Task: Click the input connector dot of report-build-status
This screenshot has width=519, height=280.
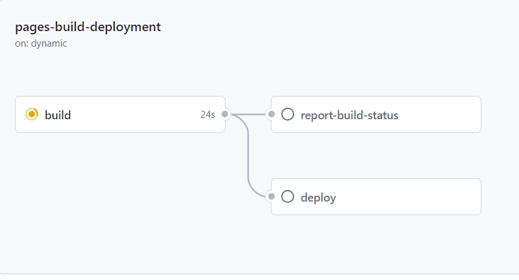Action: (x=271, y=115)
